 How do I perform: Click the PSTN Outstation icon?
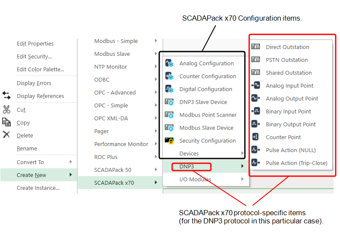pos(256,59)
